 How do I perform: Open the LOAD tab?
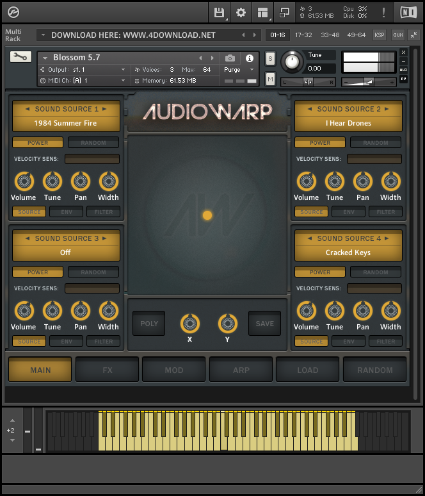(307, 370)
